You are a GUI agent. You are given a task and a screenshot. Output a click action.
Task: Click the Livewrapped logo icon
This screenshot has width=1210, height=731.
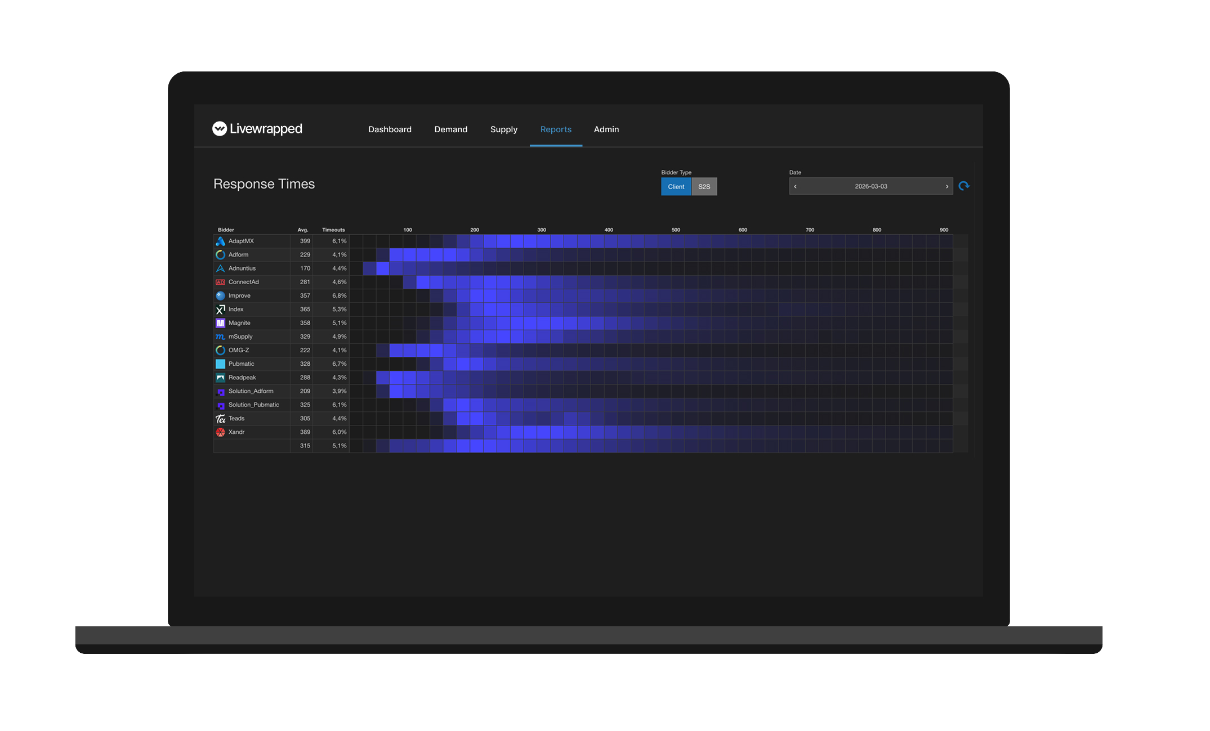coord(219,129)
